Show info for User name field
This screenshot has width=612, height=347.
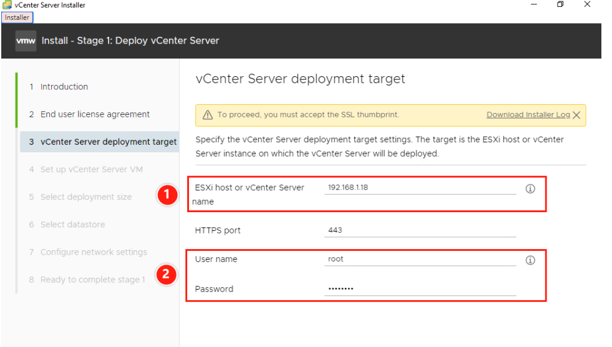tap(530, 260)
